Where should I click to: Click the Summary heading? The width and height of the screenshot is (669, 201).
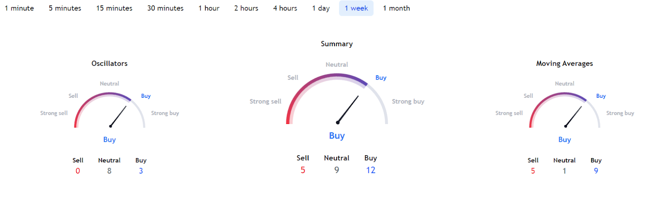click(337, 44)
